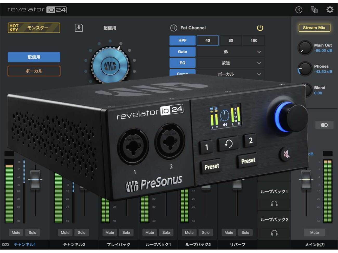Click the Main Out knob
This screenshot has height=253, width=338.
tap(304, 48)
